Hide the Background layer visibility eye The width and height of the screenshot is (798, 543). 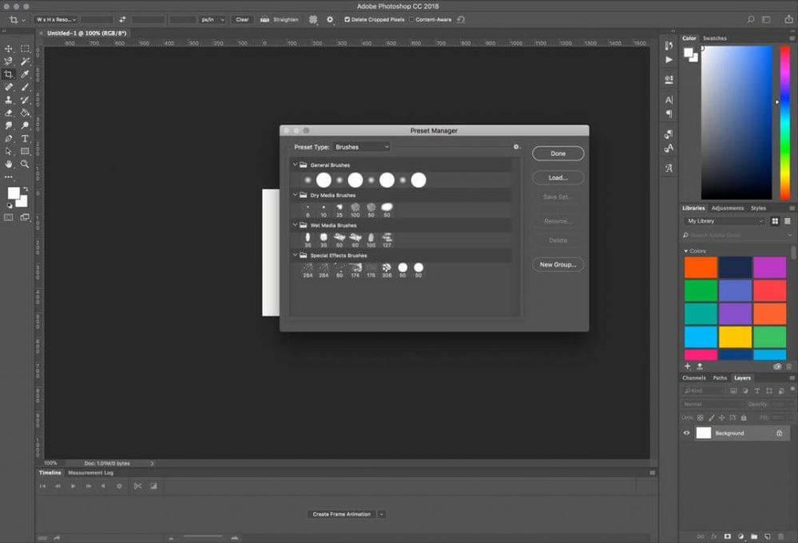(x=686, y=433)
